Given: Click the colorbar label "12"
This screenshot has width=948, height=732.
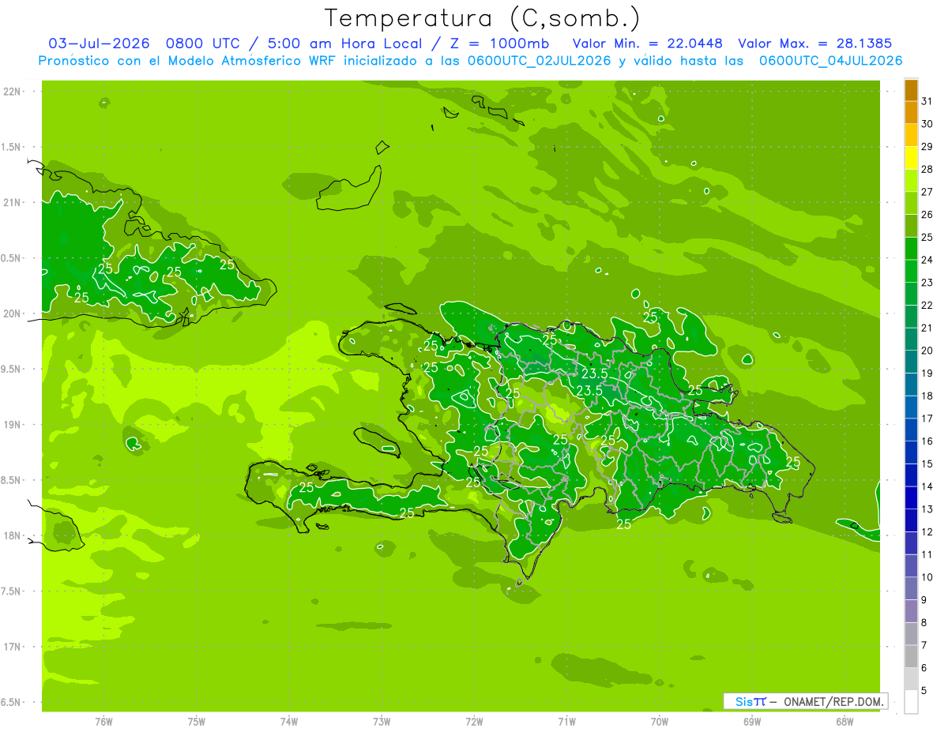Looking at the screenshot, I should [927, 531].
